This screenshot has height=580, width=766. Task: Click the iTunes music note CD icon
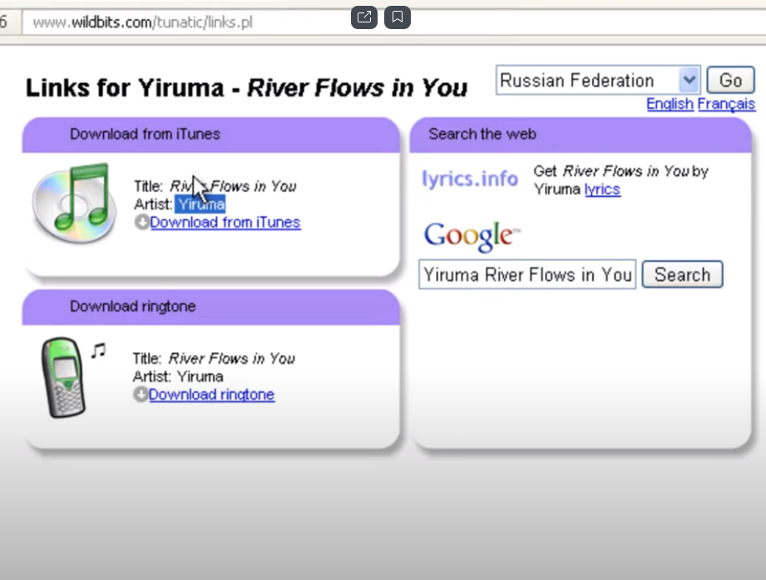click(x=74, y=204)
